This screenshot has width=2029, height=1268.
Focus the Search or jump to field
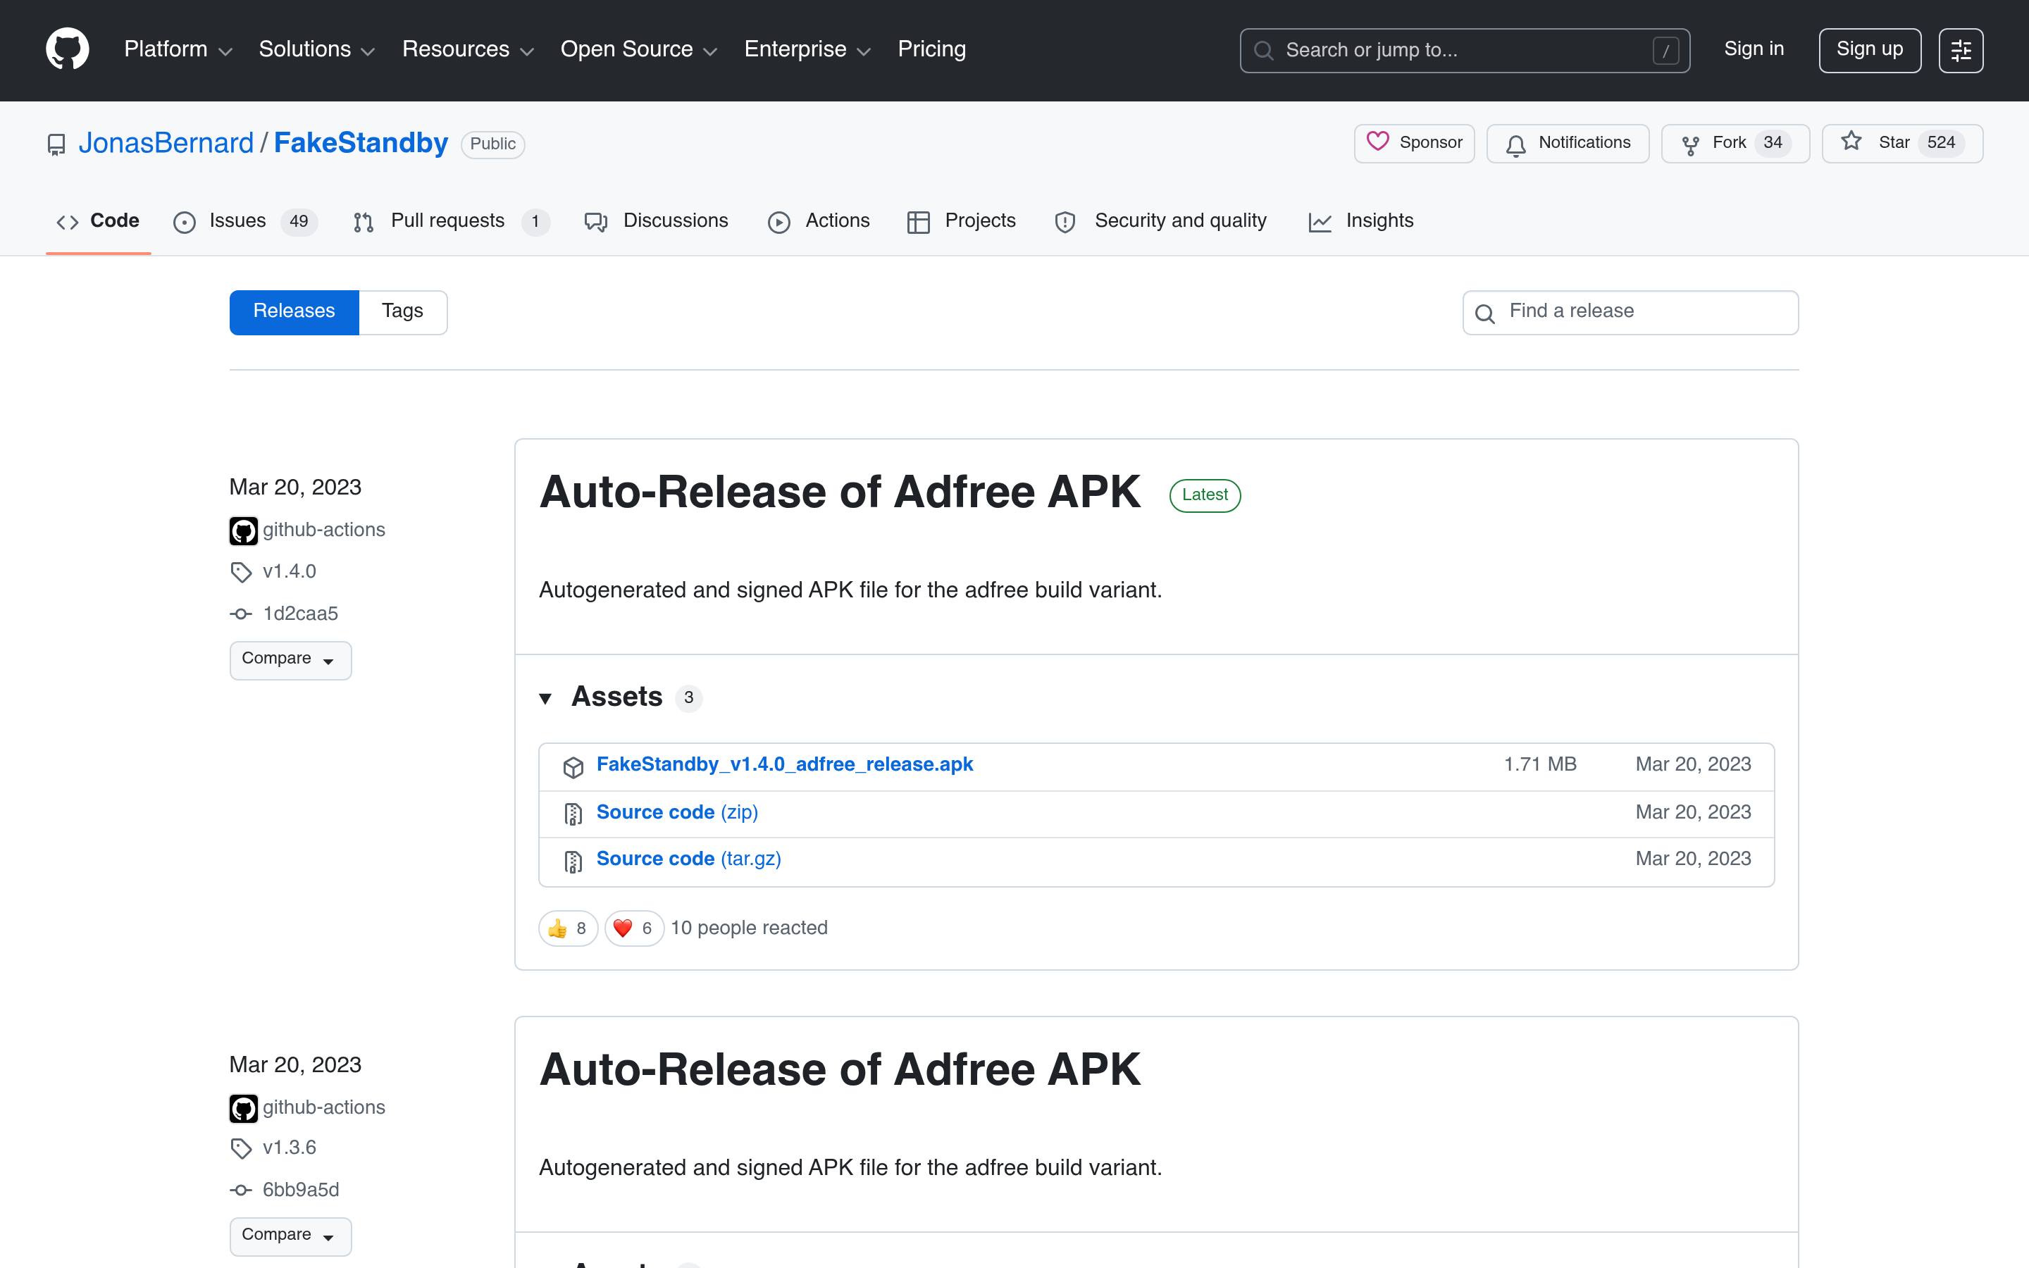point(1464,50)
